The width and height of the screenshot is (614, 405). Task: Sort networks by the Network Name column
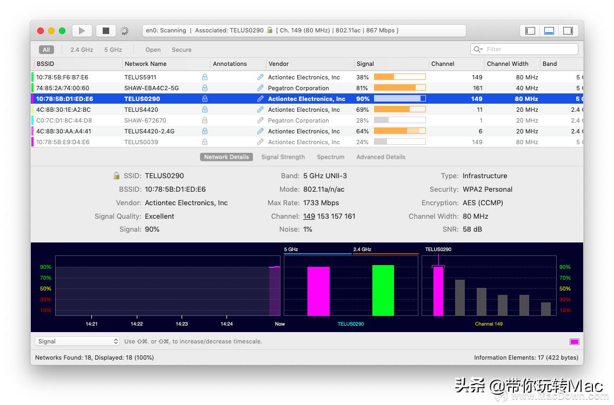point(145,64)
